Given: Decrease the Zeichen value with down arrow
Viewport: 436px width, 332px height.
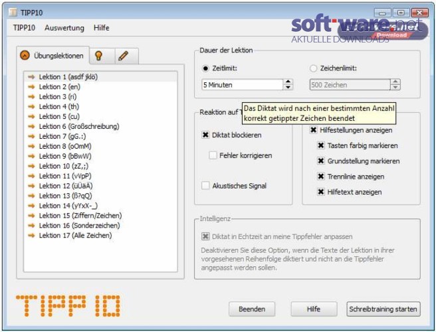Looking at the screenshot, I should point(395,88).
